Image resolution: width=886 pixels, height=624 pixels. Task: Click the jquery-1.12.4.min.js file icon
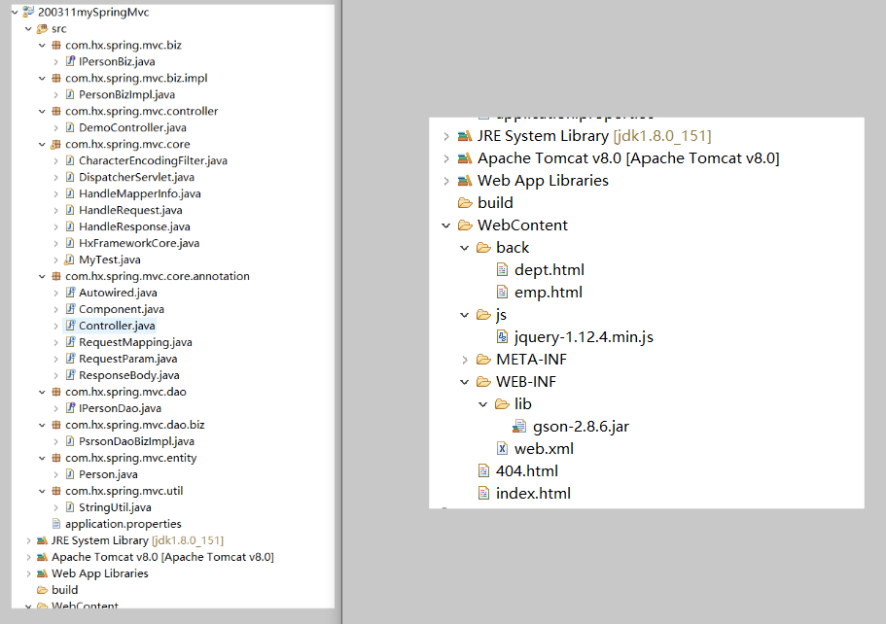coord(503,337)
